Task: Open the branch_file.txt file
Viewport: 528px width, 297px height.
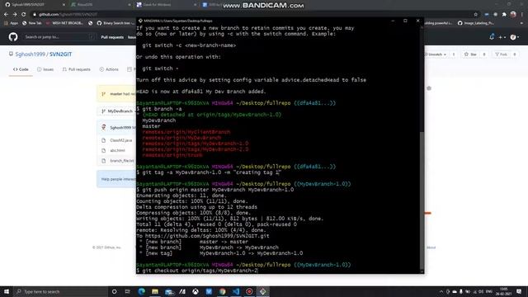Action: click(x=122, y=161)
